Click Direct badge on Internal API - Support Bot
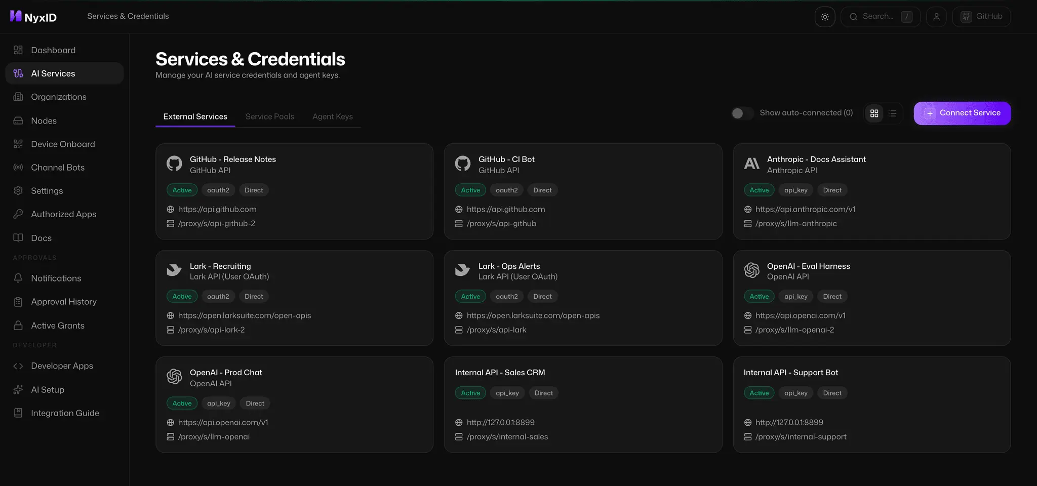 pos(832,393)
